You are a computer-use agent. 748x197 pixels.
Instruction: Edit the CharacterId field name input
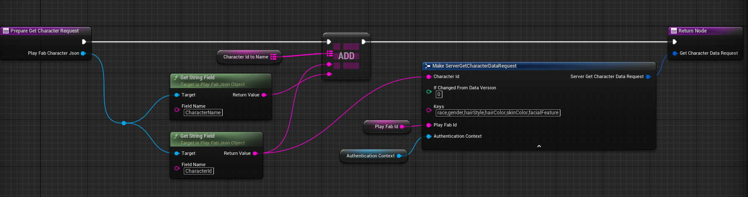tap(199, 171)
